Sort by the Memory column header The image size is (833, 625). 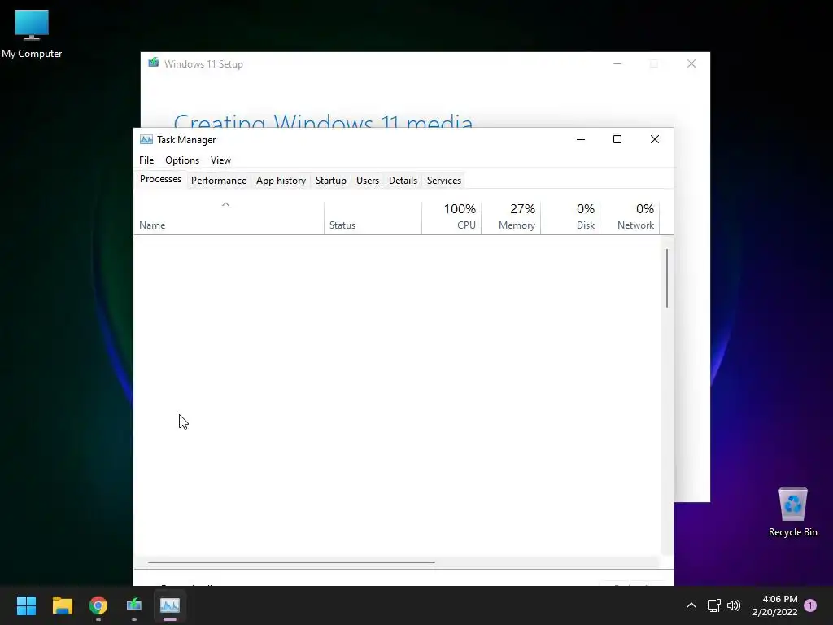pos(511,217)
